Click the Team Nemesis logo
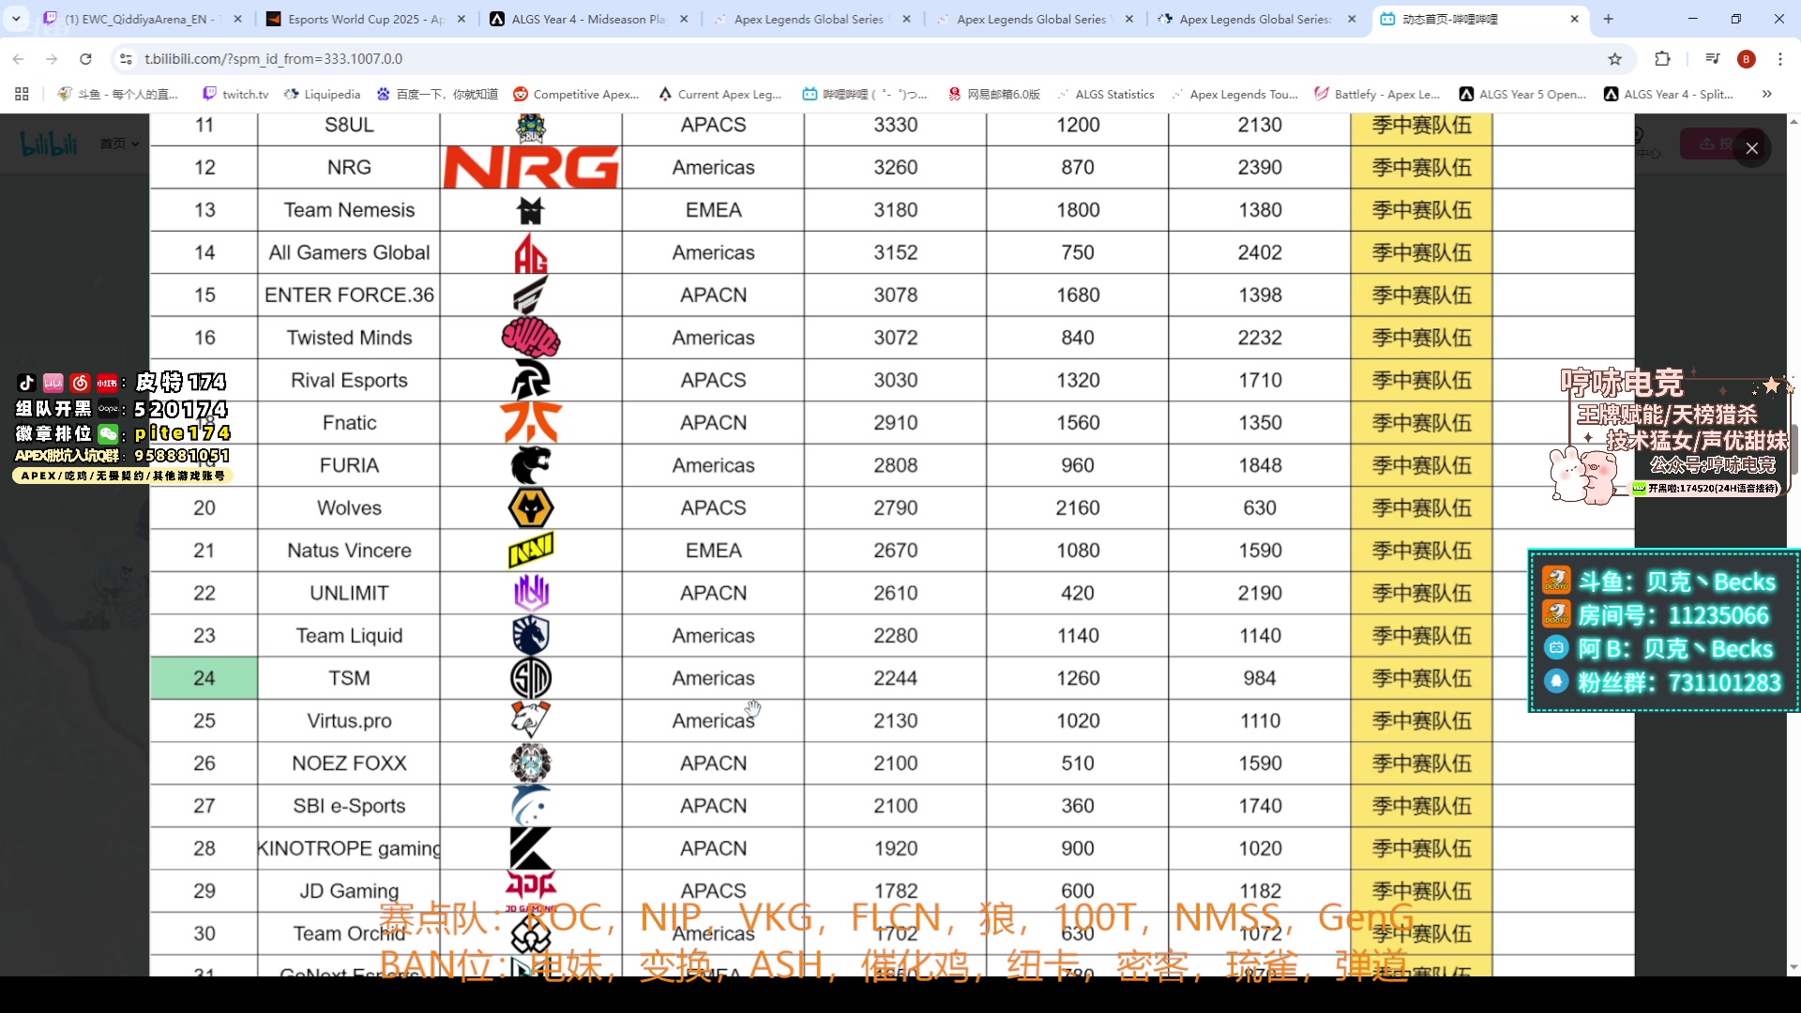 531,210
